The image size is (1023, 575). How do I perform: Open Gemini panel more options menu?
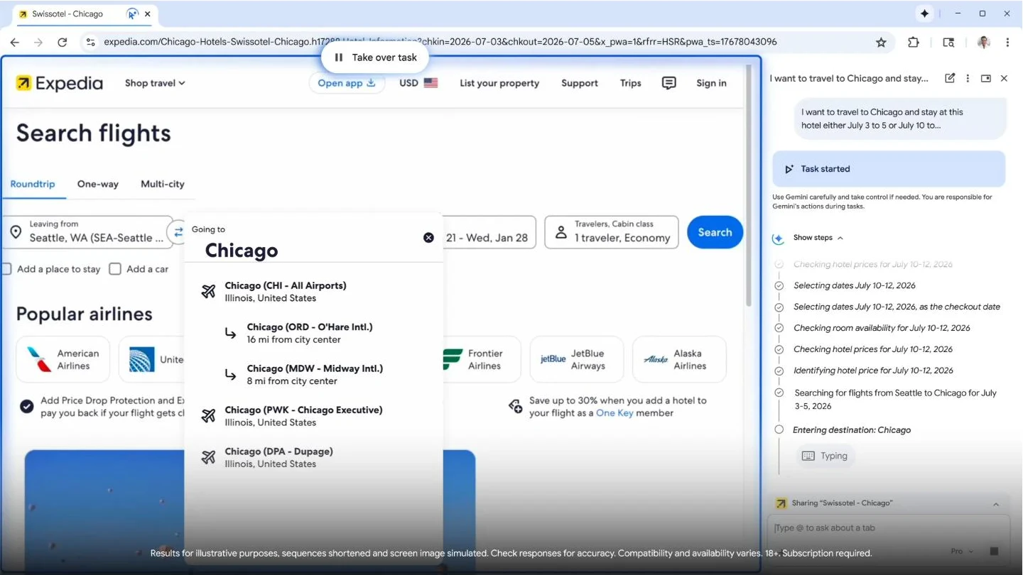pyautogui.click(x=968, y=78)
